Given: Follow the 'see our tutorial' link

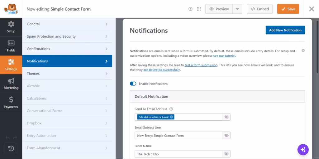Looking at the screenshot, I should [x=224, y=56].
